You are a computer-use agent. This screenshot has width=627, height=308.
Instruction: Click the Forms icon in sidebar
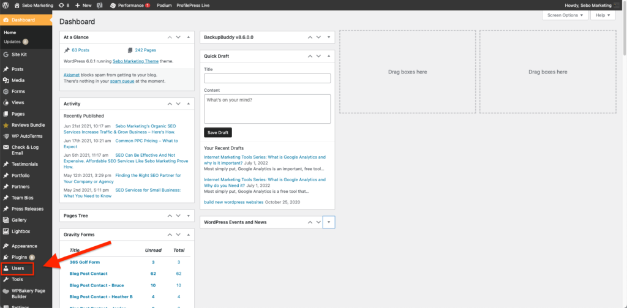coord(6,92)
